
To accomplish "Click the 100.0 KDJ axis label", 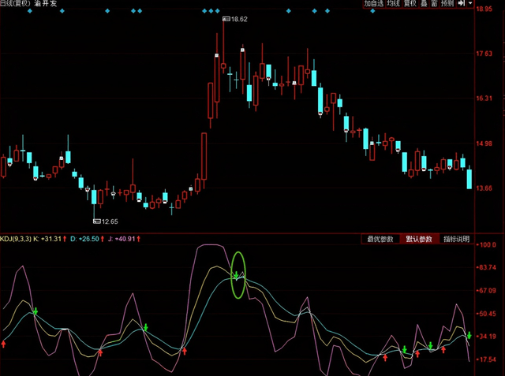I will [x=488, y=245].
